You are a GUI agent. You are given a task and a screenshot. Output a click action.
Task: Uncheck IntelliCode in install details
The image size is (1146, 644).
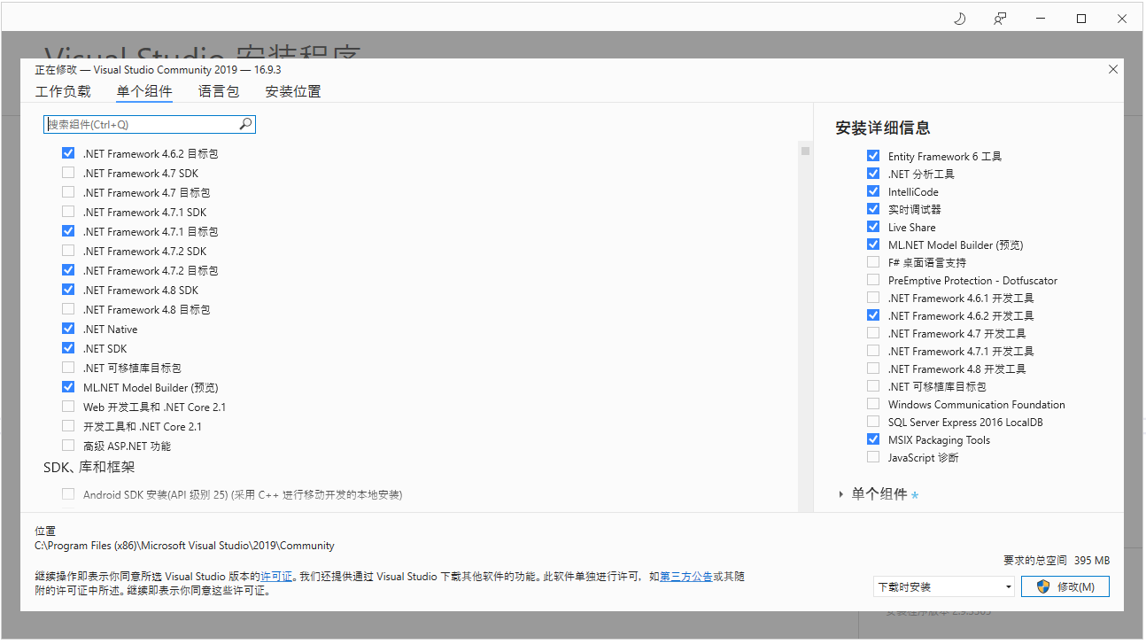(873, 191)
